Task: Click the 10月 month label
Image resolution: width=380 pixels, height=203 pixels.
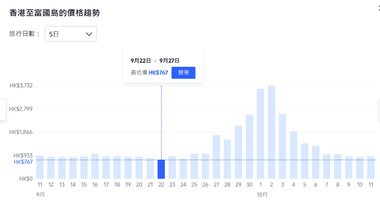Action: pyautogui.click(x=262, y=194)
